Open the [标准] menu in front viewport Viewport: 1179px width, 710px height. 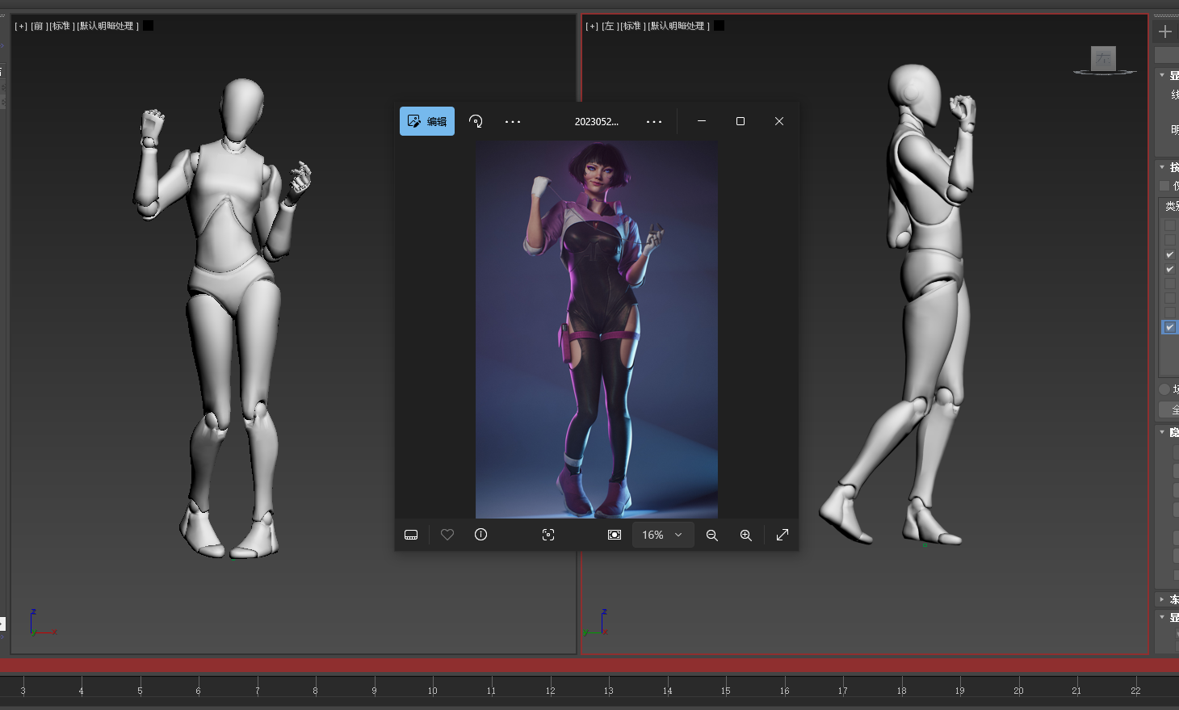pyautogui.click(x=61, y=26)
